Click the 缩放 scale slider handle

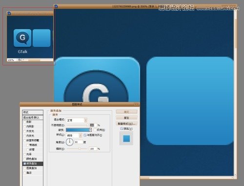(x=80, y=149)
